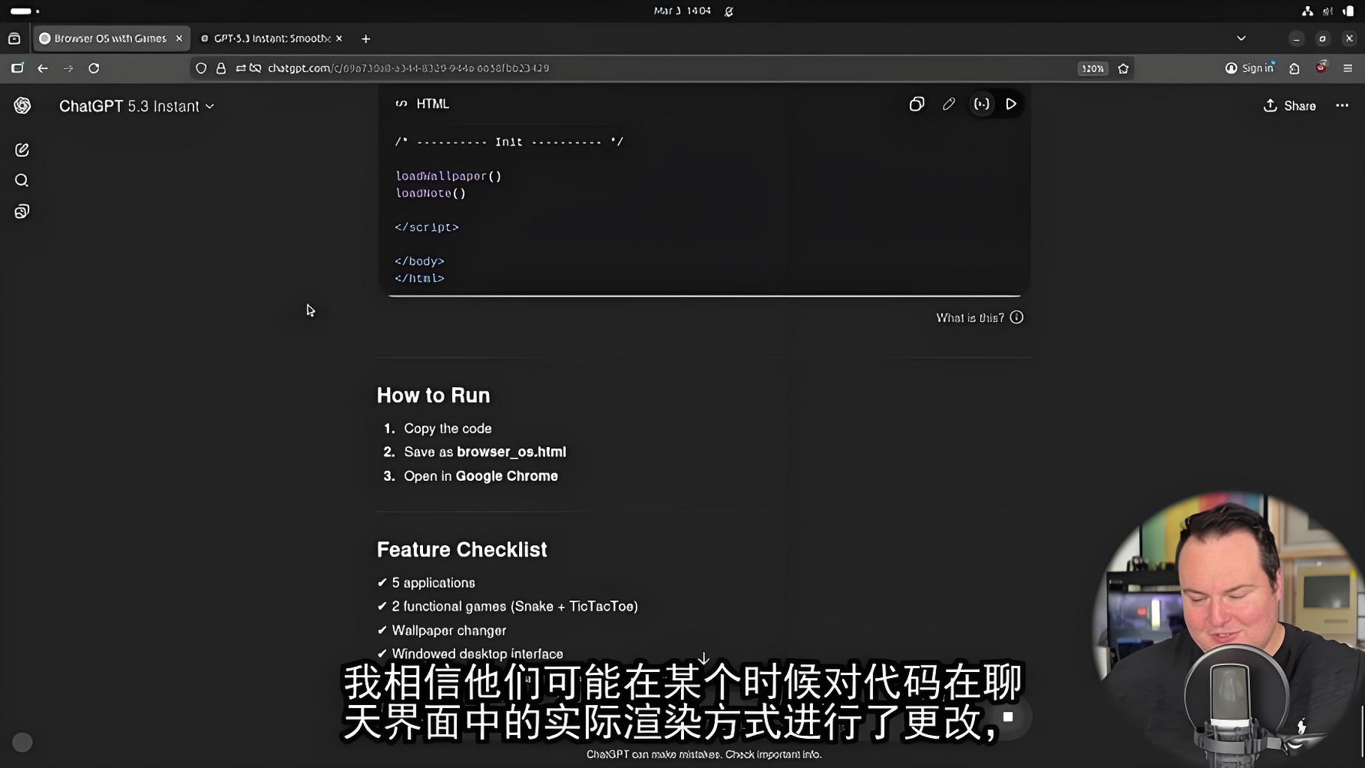Viewport: 1365px width, 768px height.
Task: Click inside the address bar
Action: click(525, 67)
